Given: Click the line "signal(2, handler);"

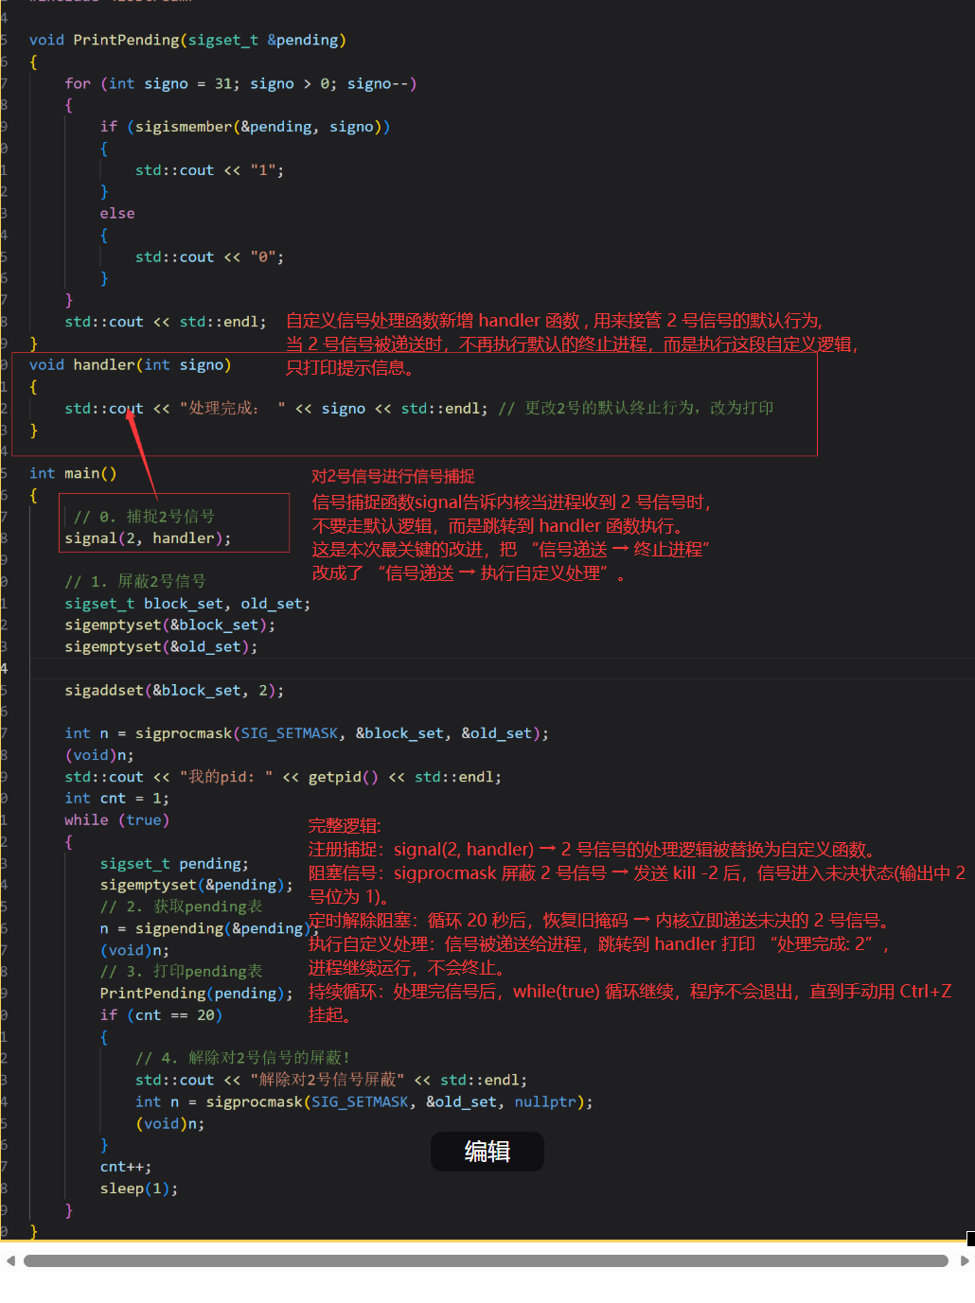Looking at the screenshot, I should coord(148,538).
